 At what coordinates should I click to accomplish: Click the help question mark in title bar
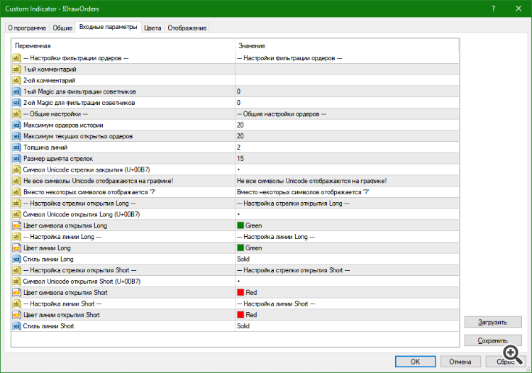493,9
